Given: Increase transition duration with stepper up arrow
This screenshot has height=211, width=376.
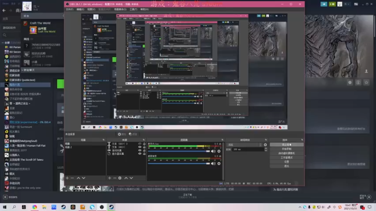Looking at the screenshot, I should click(x=266, y=148).
